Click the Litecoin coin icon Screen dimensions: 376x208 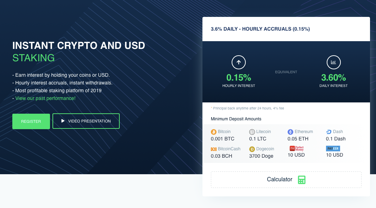pyautogui.click(x=252, y=132)
